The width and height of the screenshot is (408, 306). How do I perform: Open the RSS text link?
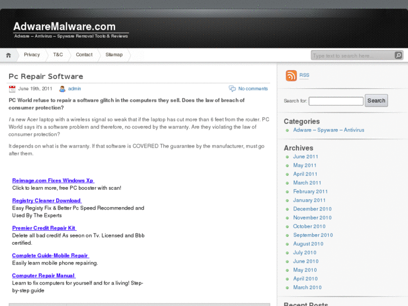304,75
